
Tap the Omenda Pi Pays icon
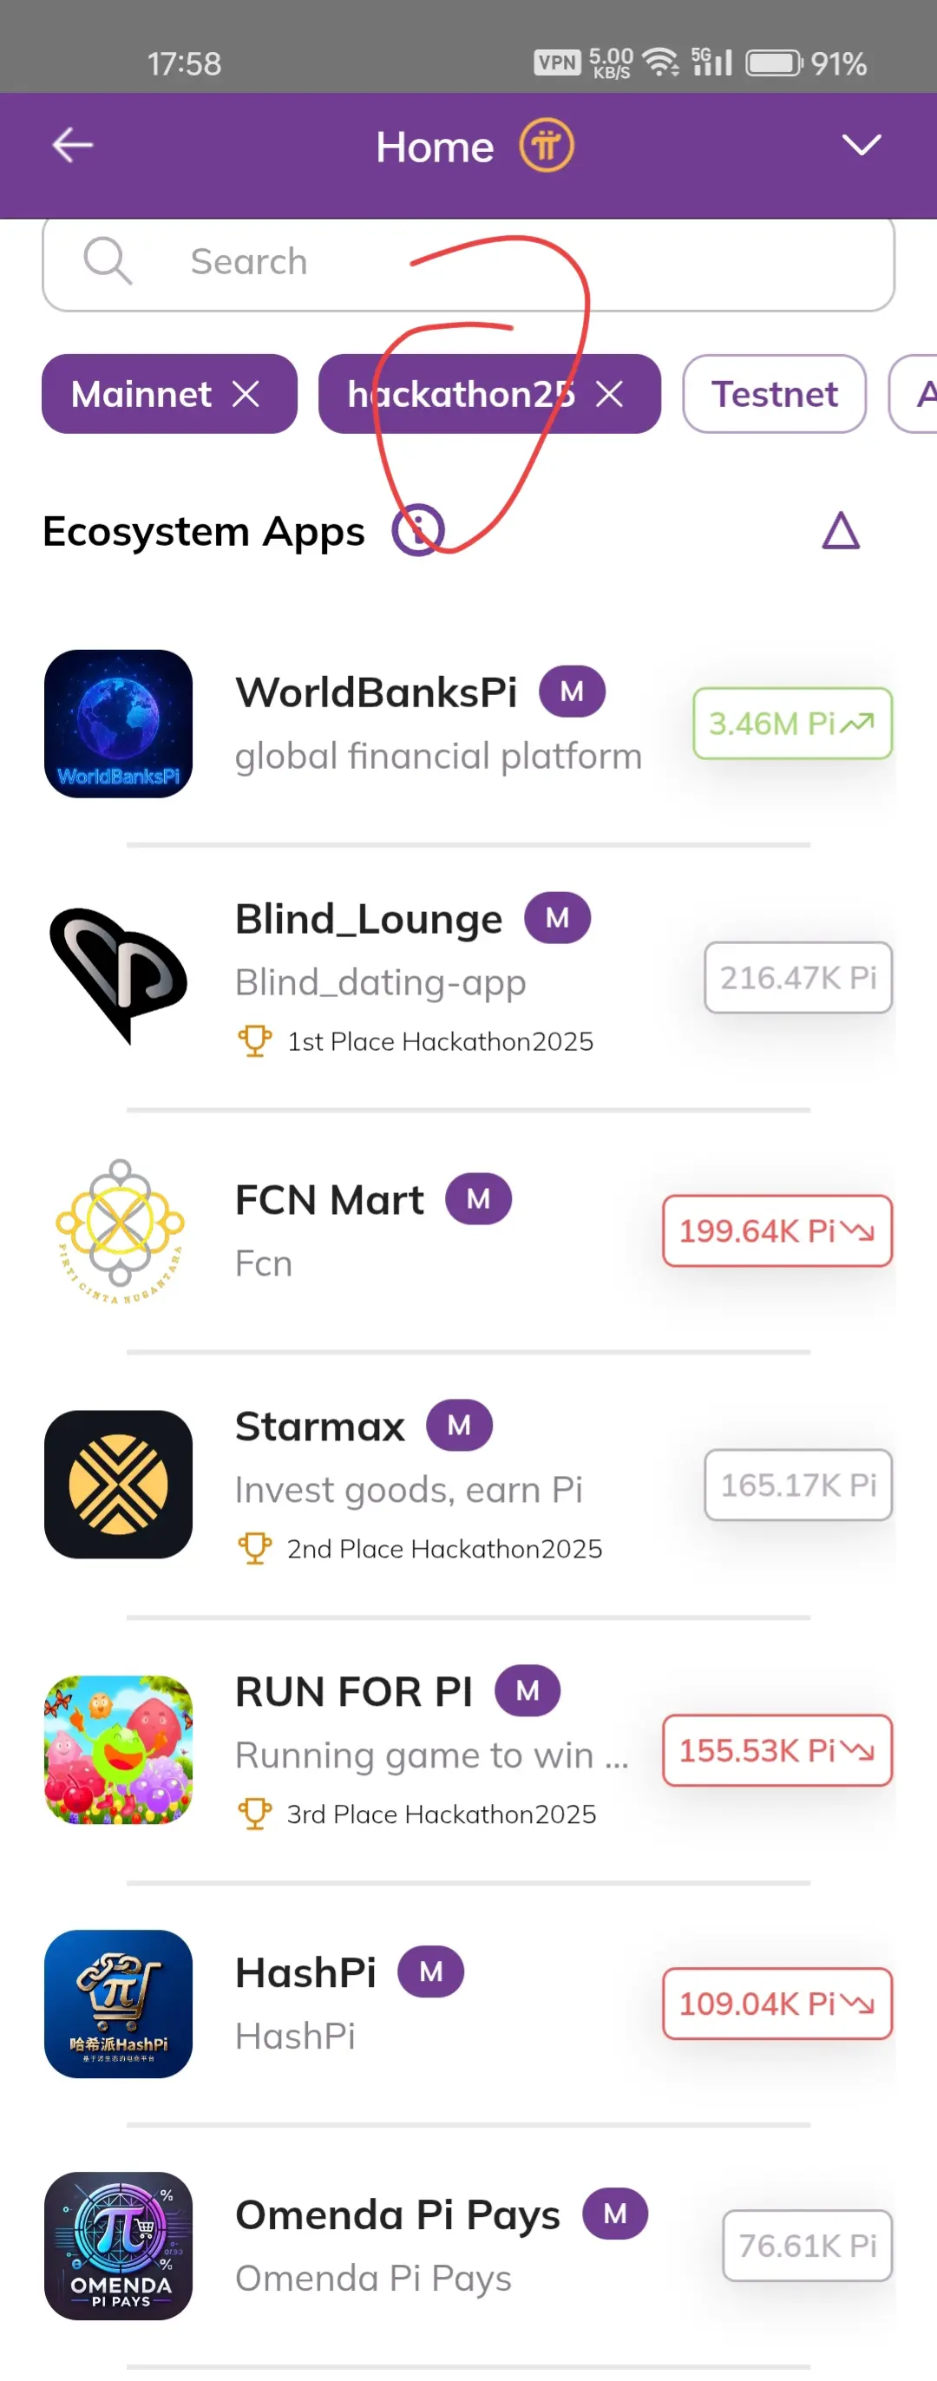coord(118,2245)
